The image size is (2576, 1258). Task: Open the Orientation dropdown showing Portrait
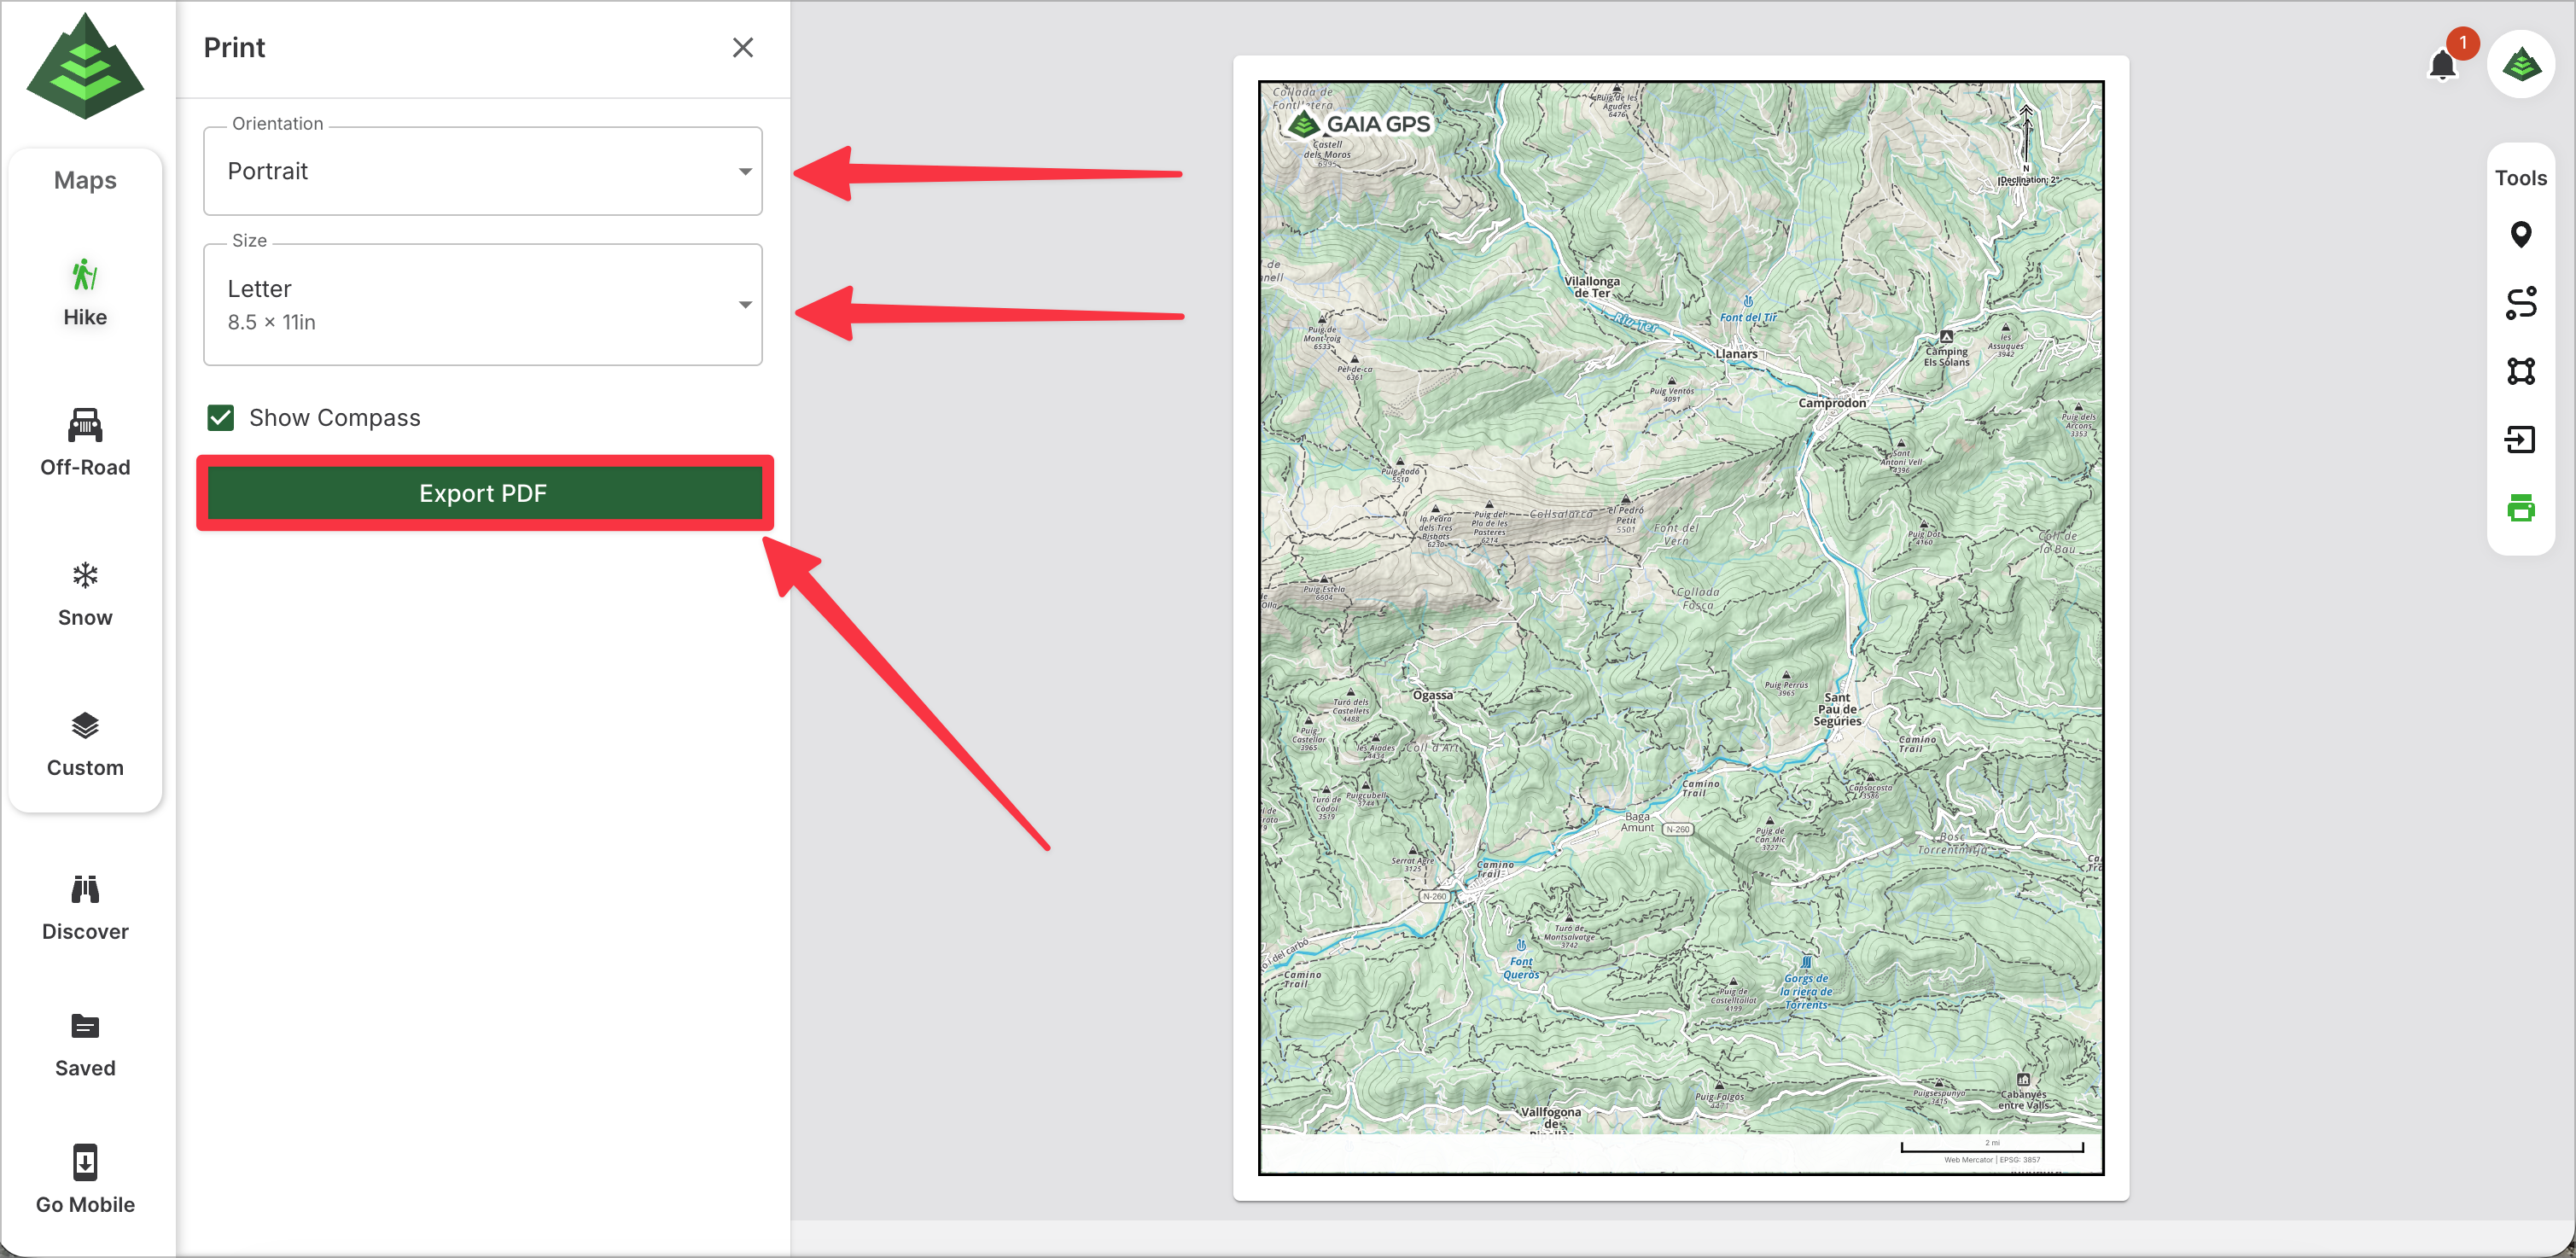[482, 171]
